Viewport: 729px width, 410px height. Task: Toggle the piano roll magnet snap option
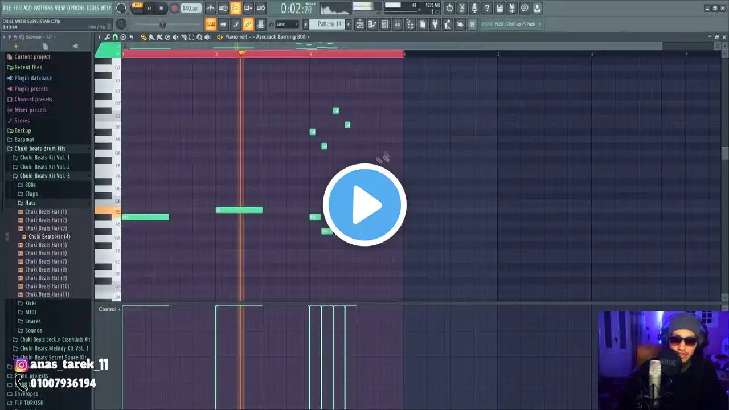coord(115,37)
